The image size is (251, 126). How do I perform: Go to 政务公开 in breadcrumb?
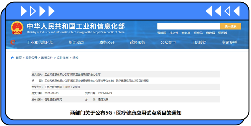[x=31, y=58]
